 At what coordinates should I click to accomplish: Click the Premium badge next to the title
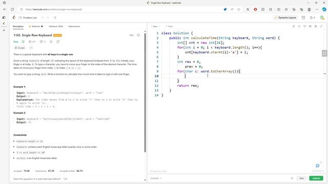(57, 35)
